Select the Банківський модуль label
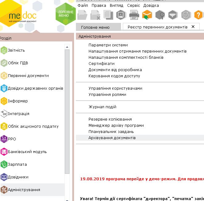 pos(27,152)
